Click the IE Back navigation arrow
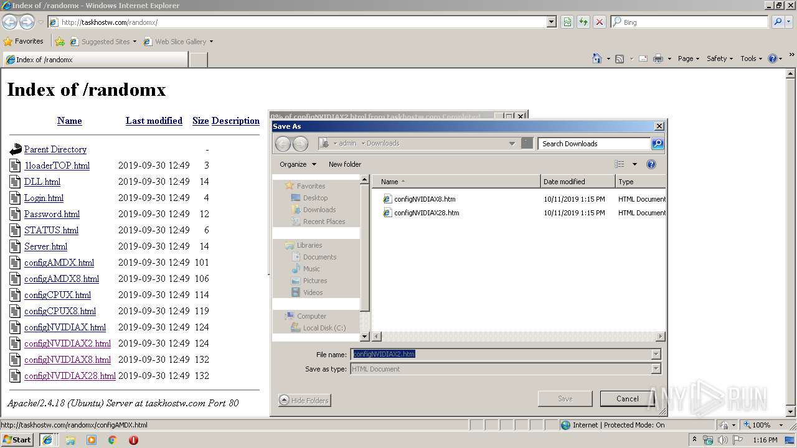Viewport: 797px width, 448px height. point(10,22)
